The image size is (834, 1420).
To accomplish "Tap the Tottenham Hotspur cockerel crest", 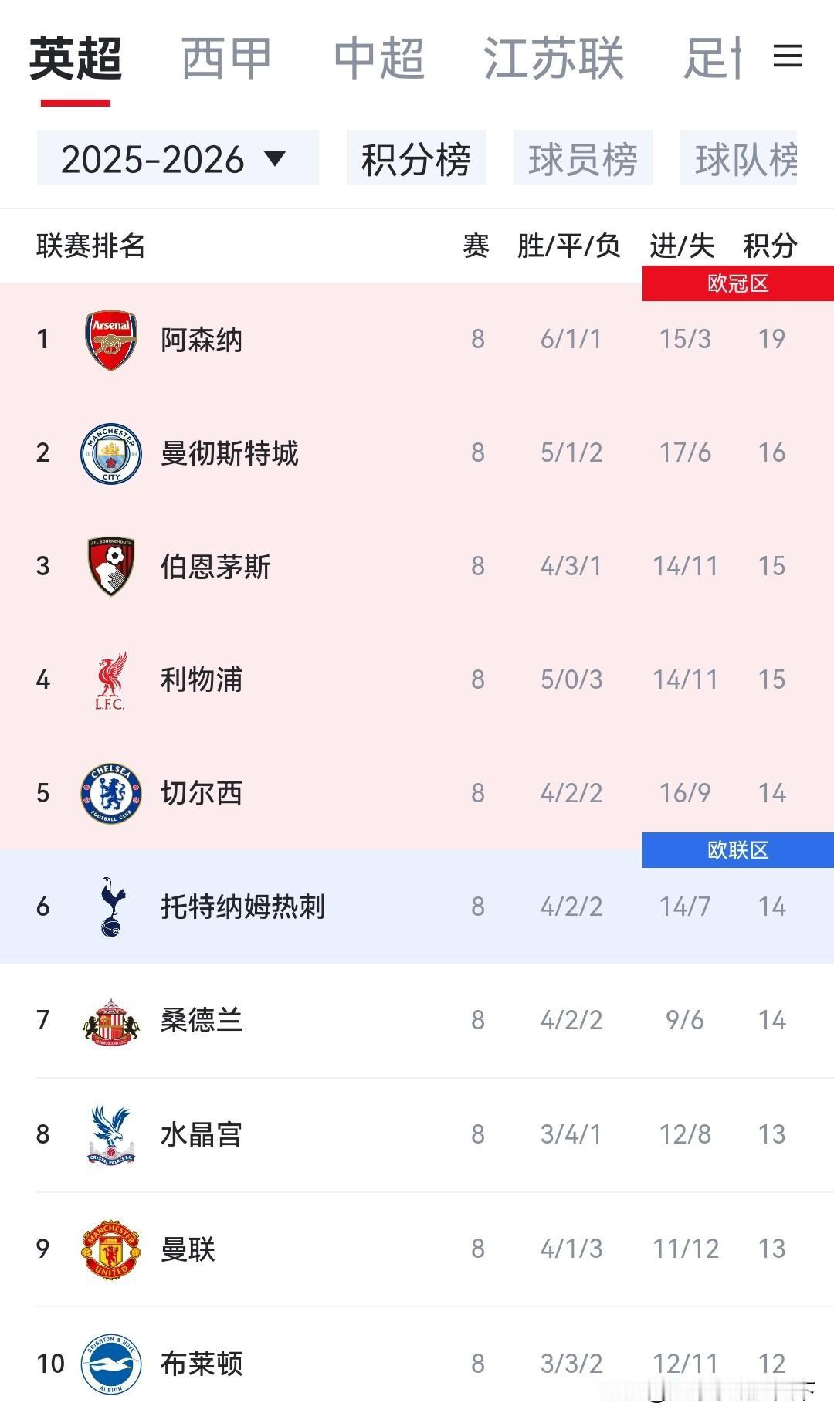I will (x=111, y=907).
